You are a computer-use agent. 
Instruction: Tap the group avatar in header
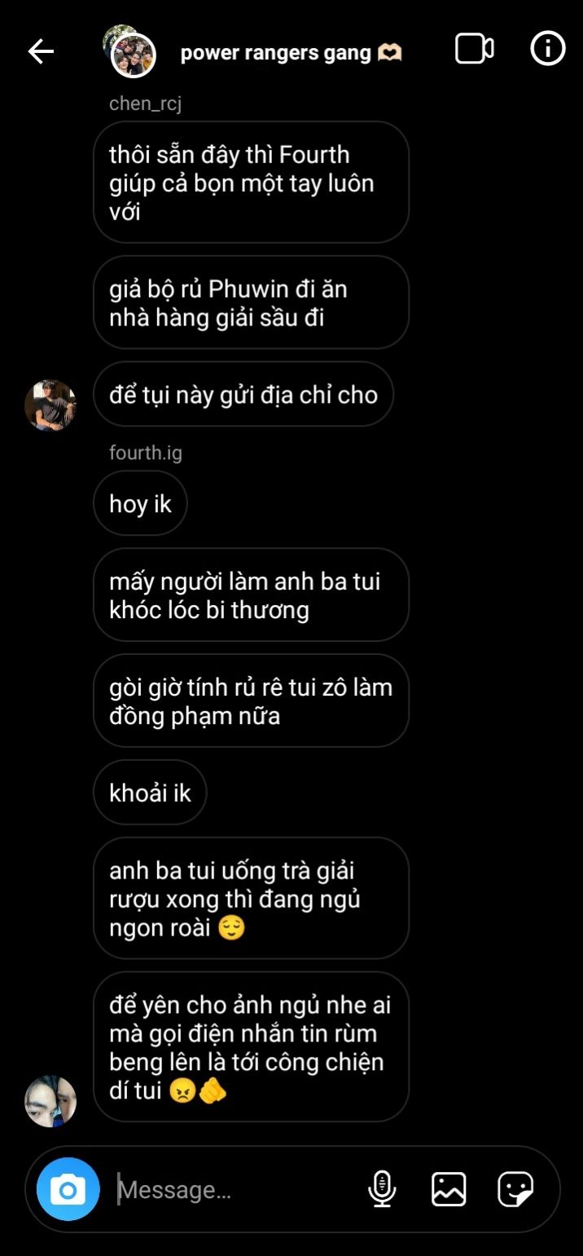coord(131,52)
